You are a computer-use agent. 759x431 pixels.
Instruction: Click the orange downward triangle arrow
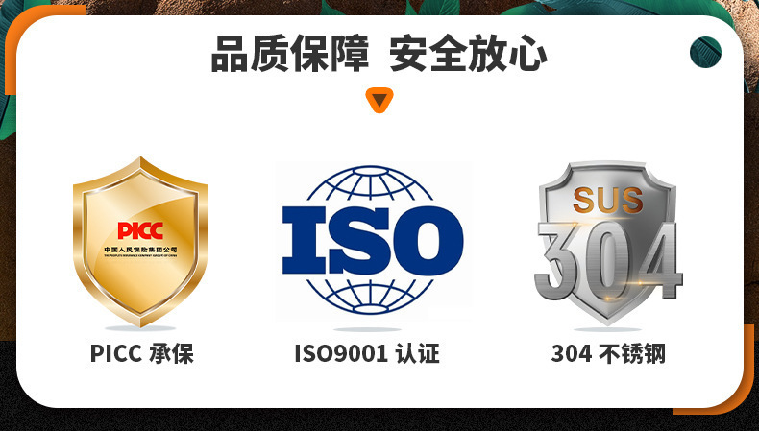tap(379, 100)
